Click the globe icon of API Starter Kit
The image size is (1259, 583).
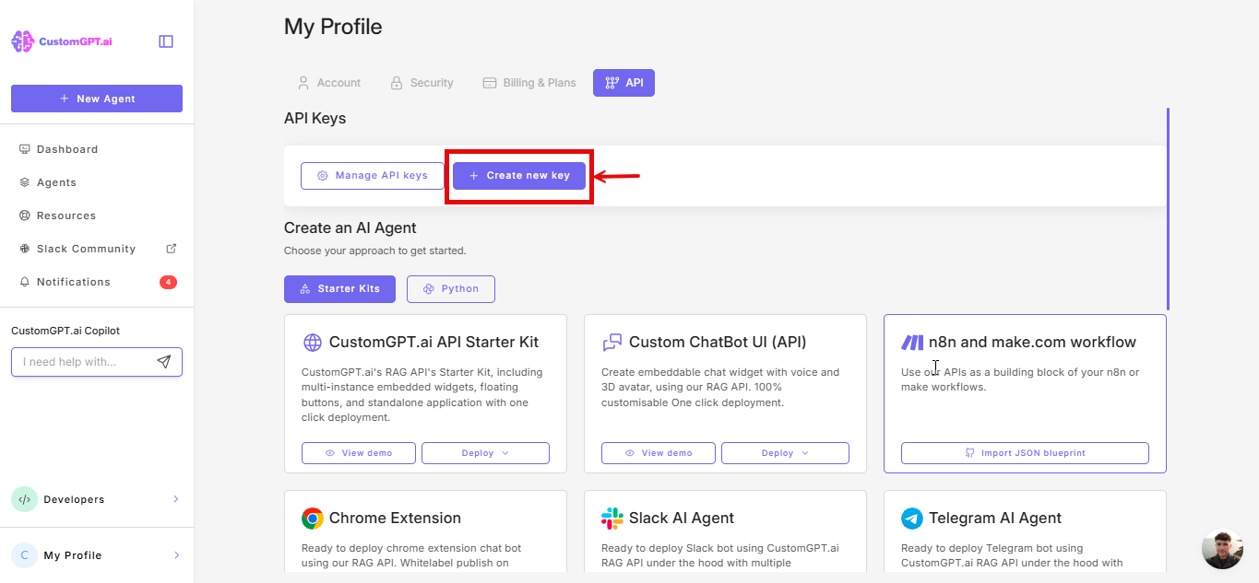click(x=313, y=343)
